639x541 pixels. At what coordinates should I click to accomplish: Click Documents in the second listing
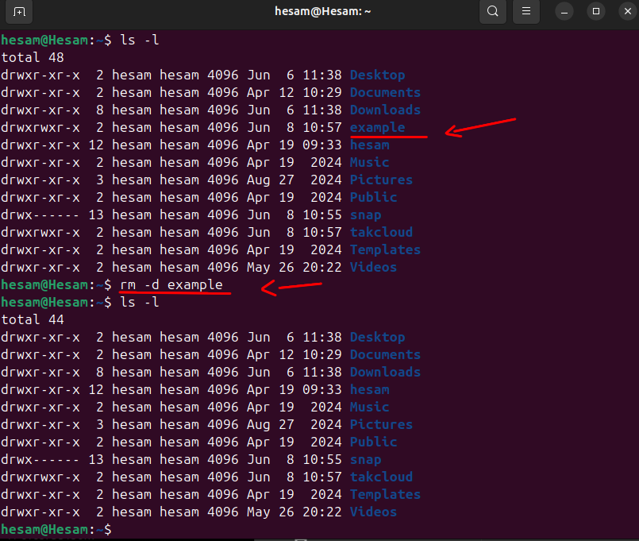385,355
